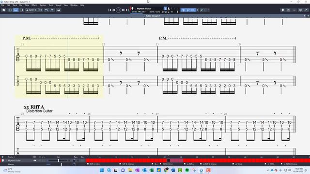Click the P.M. marking over bar 21

pyautogui.click(x=27, y=38)
